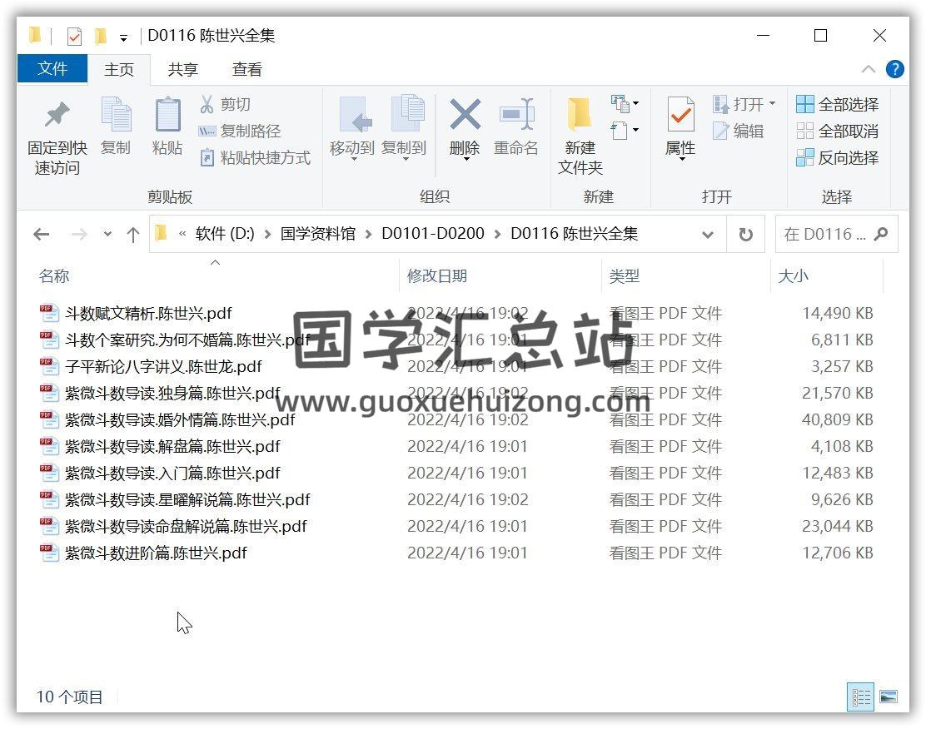Select file 紫微斗数导读.婚外情篇.陈世兴.pdf
The image size is (926, 729).
pos(180,419)
